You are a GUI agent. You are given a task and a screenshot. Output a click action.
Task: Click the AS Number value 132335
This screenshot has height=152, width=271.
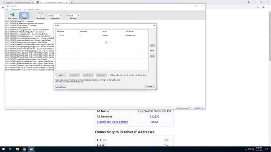pyautogui.click(x=155, y=117)
